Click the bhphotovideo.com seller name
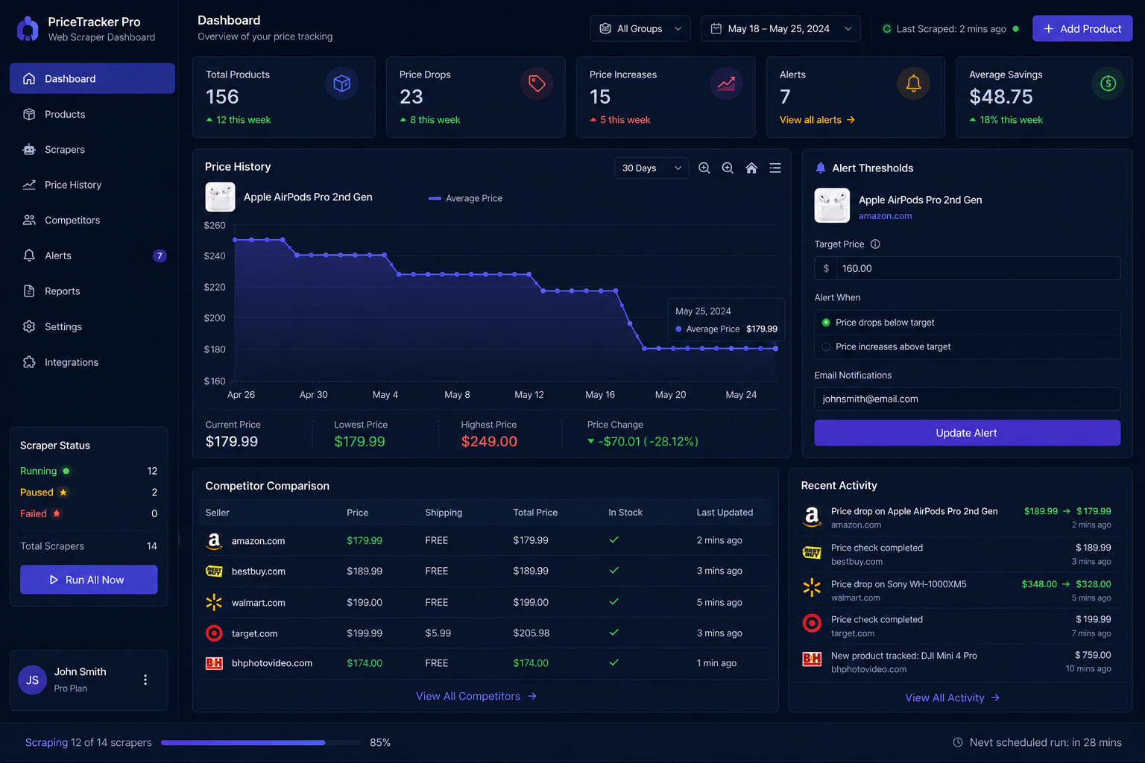This screenshot has width=1145, height=763. click(x=272, y=663)
